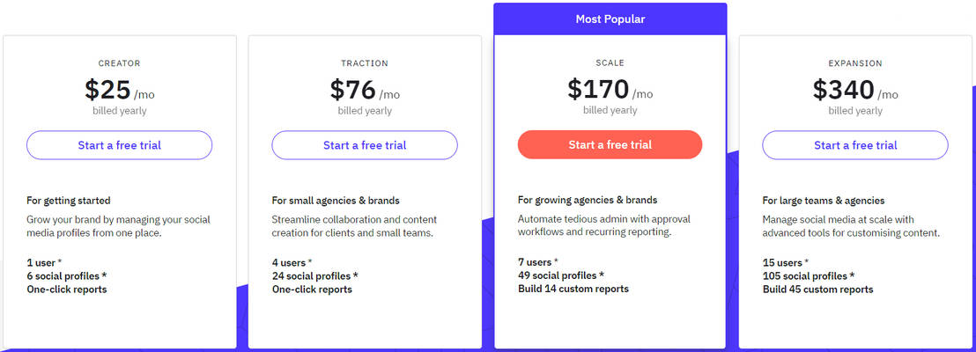The image size is (976, 352).
Task: Click the $170 per month price
Action: [610, 90]
